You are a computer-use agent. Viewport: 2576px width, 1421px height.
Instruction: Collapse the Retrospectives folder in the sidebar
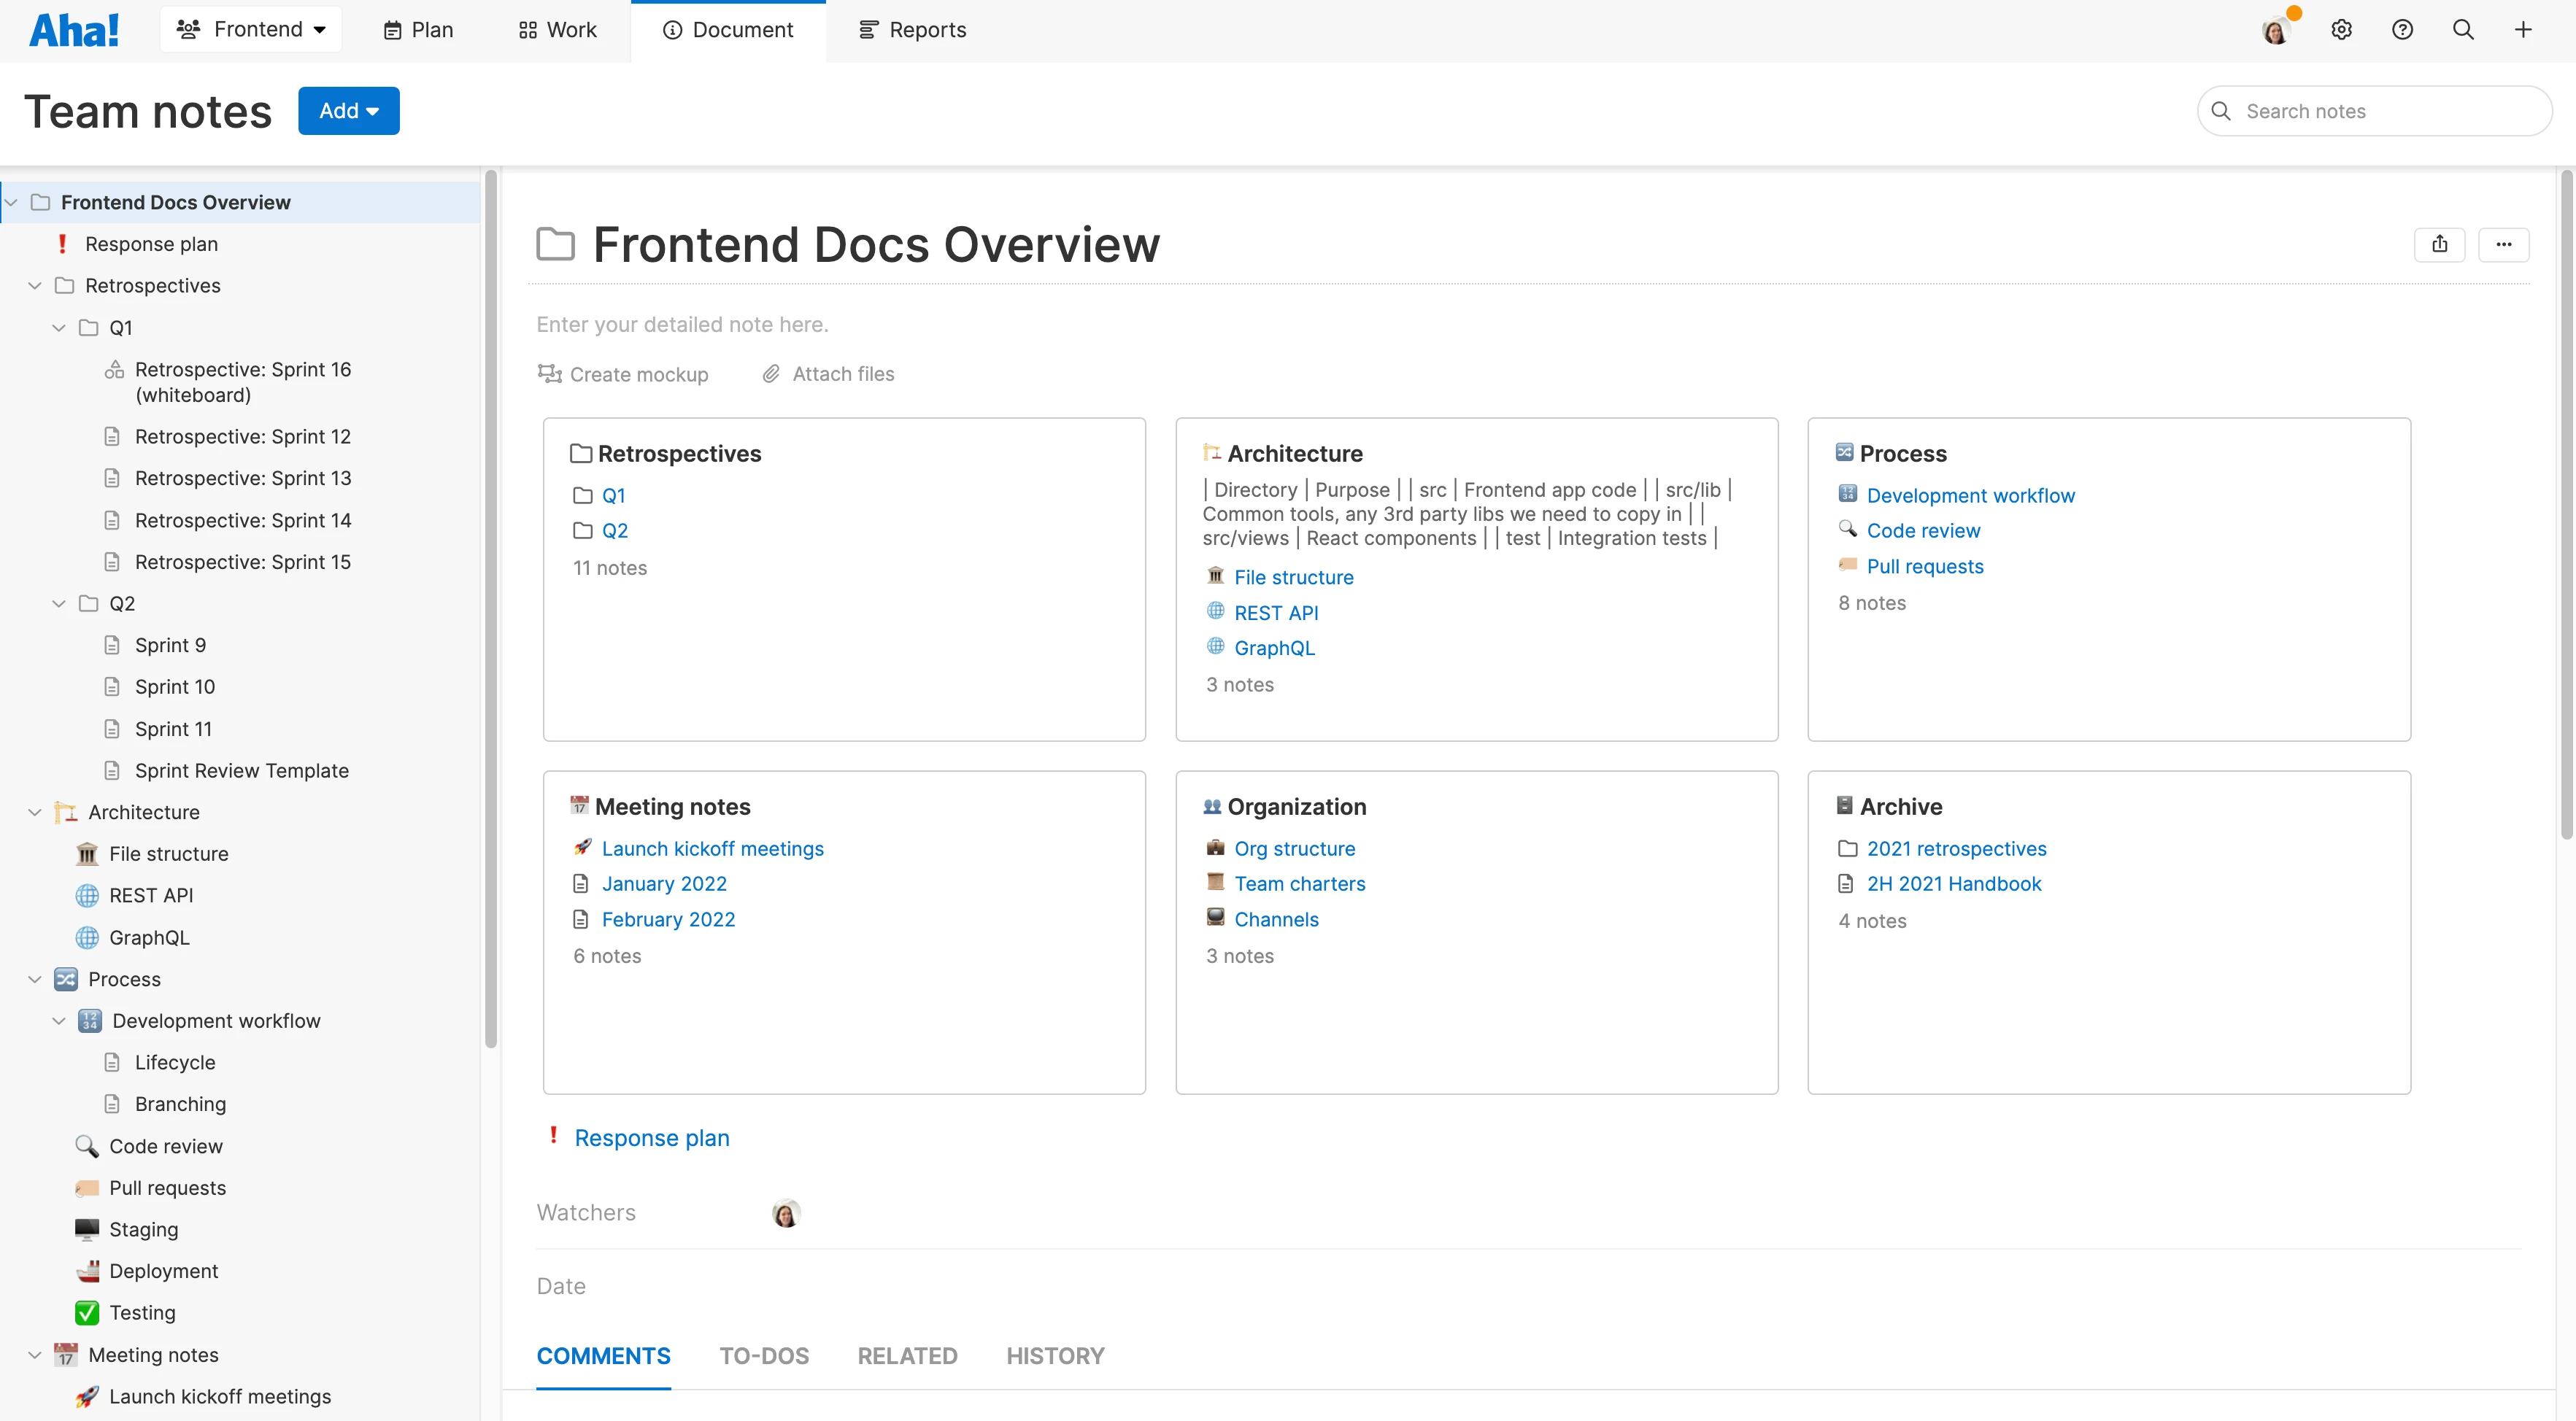(x=35, y=284)
